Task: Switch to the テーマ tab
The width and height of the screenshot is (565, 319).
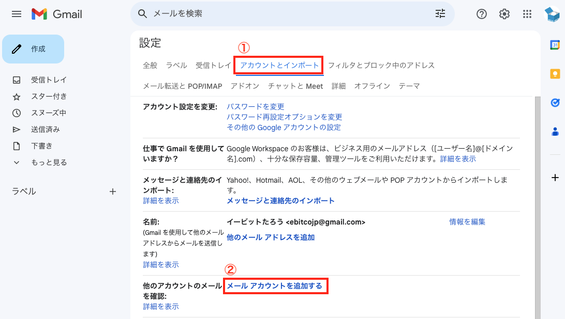Action: click(409, 86)
